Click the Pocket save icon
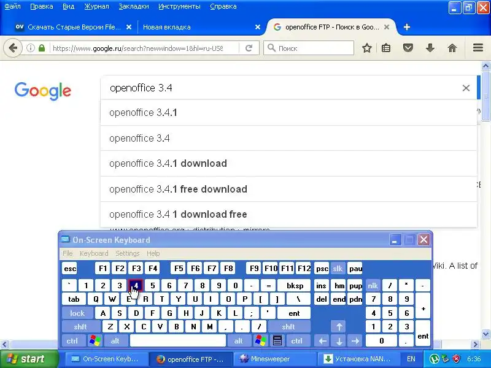The width and height of the screenshot is (491, 368). pyautogui.click(x=408, y=48)
